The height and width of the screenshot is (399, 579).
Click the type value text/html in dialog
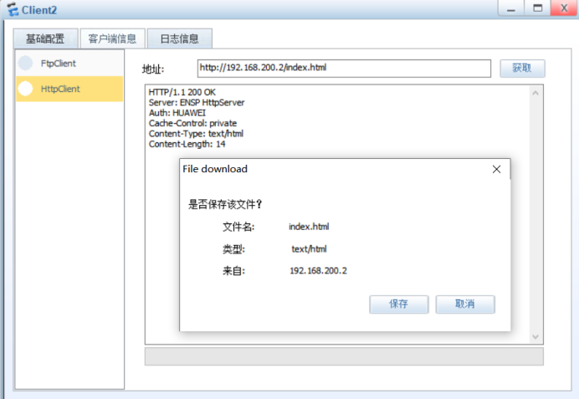coord(309,248)
